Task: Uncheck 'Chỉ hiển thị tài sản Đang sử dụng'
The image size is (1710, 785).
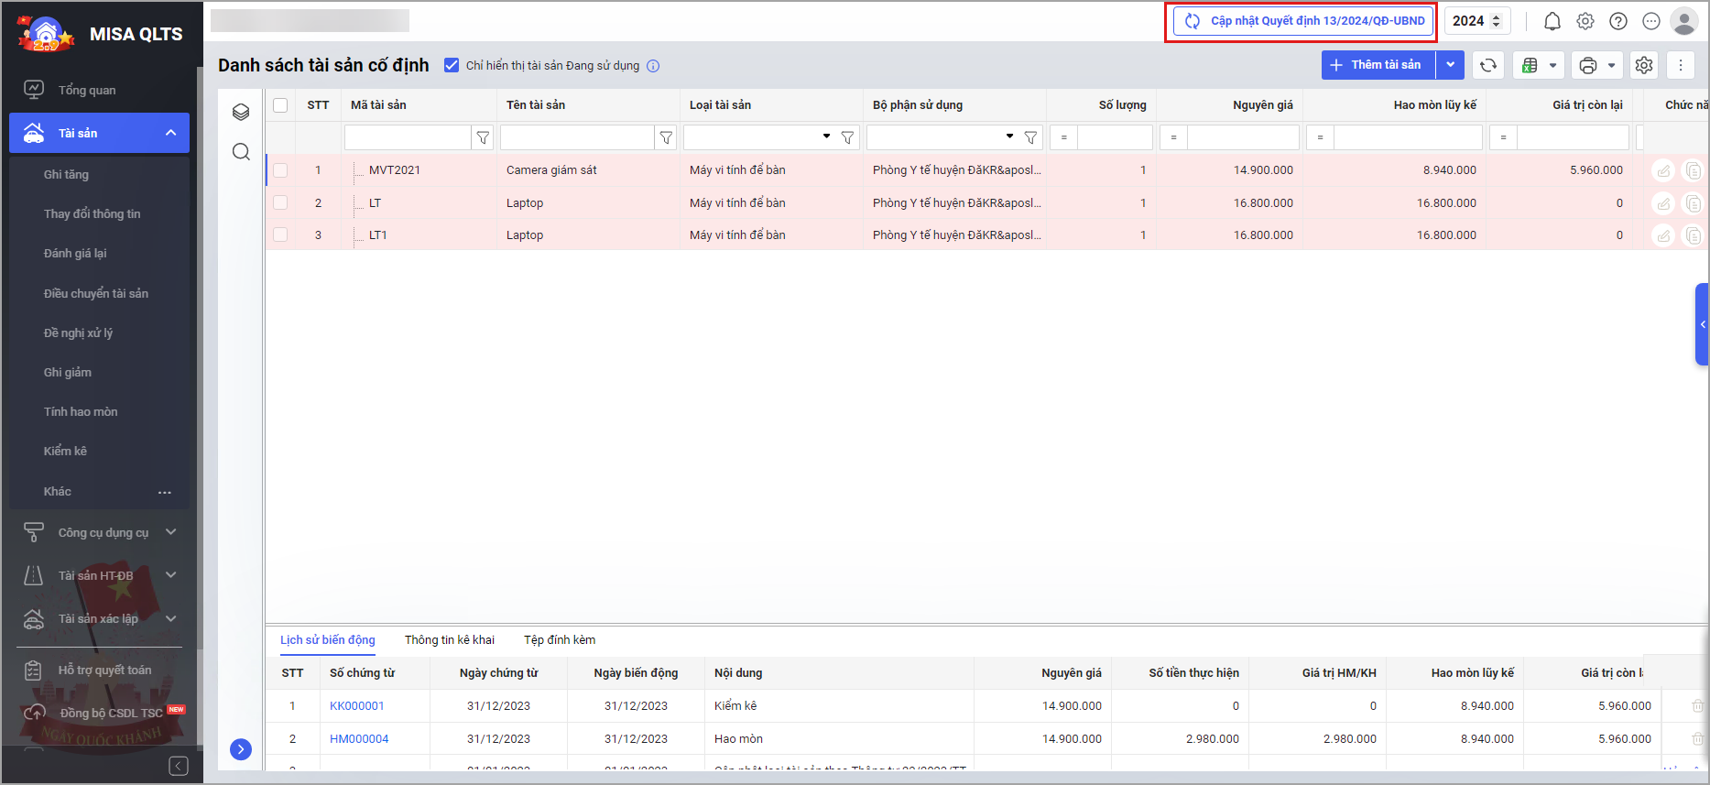Action: pos(452,65)
